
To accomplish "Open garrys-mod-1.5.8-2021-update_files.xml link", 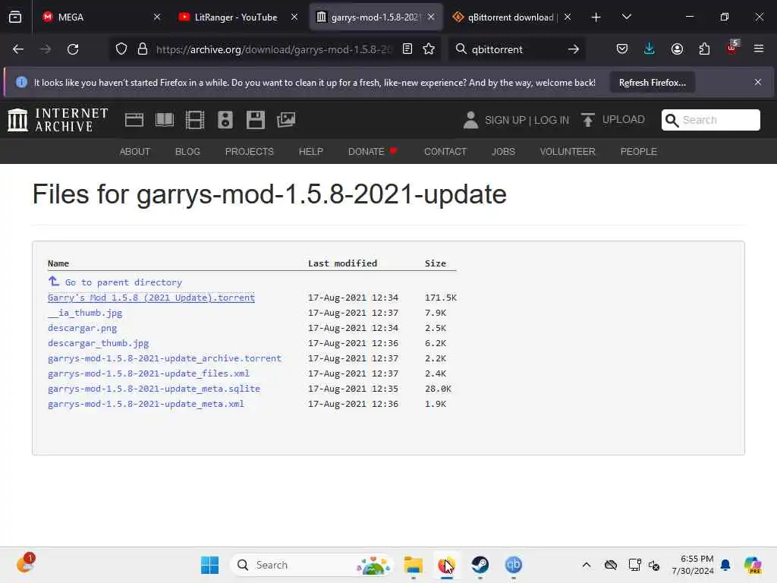I will tap(149, 373).
